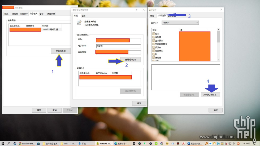Select the 有效期从 field row icon
This screenshot has height=146, width=260.
154,51
